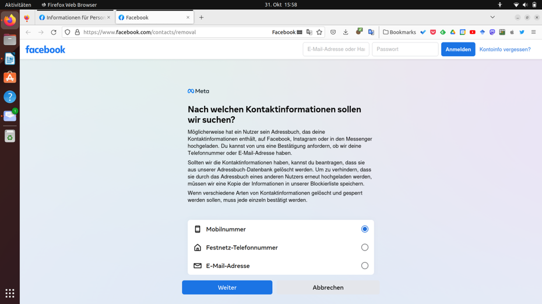
Task: Open tracking protection shield icon
Action: point(68,32)
